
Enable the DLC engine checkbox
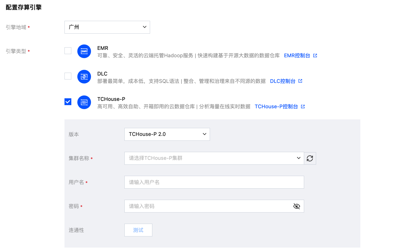(68, 76)
